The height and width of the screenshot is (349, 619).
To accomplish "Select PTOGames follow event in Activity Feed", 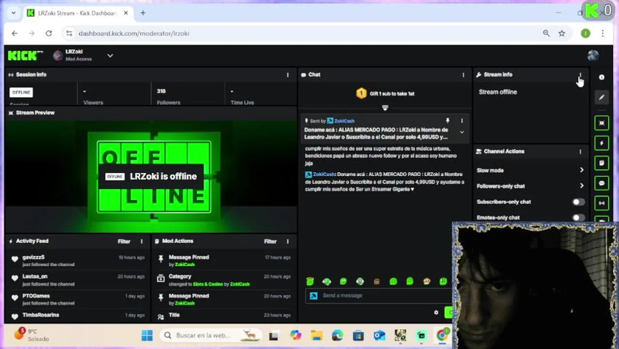I will click(x=77, y=299).
